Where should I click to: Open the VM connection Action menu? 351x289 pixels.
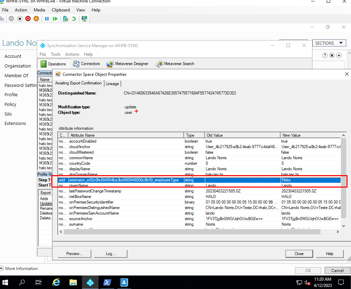tap(21, 10)
